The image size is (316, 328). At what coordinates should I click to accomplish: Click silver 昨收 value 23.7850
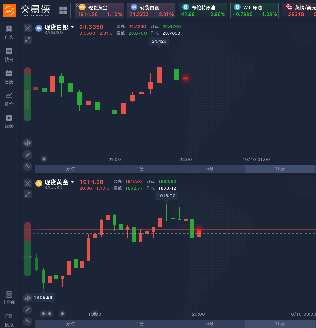click(171, 33)
